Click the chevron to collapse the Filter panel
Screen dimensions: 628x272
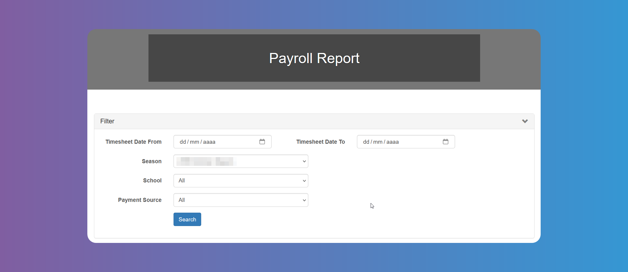point(525,121)
